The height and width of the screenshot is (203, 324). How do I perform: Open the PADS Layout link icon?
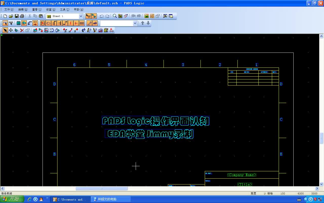(147, 16)
